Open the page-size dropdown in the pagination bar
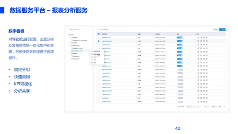Image resolution: width=238 pixels, height=134 pixels. pos(214,107)
